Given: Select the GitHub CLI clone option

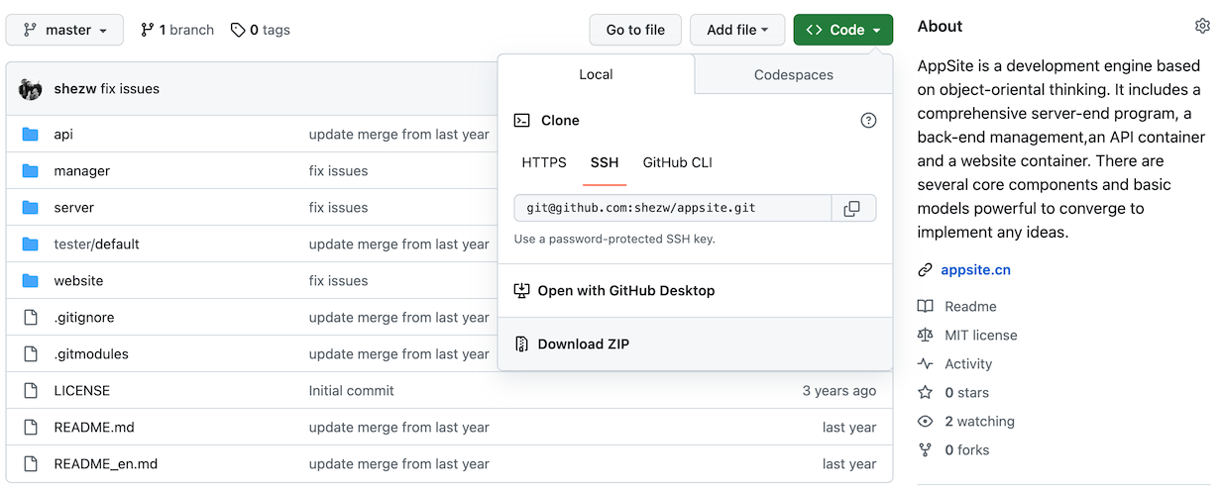Looking at the screenshot, I should pos(678,162).
